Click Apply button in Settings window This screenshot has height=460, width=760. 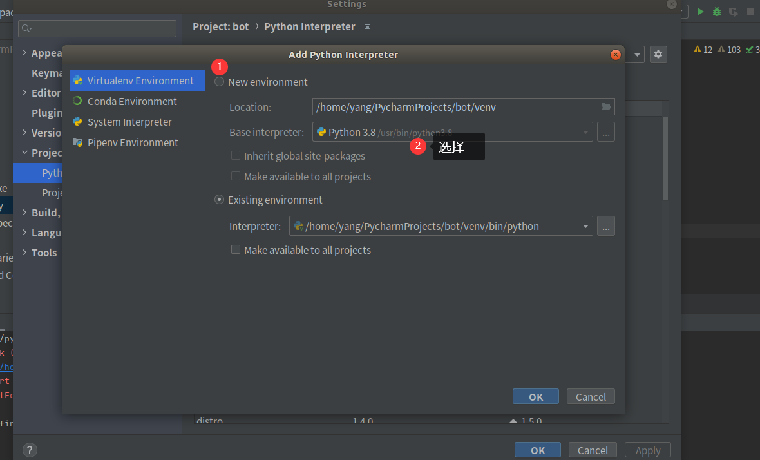pyautogui.click(x=647, y=450)
